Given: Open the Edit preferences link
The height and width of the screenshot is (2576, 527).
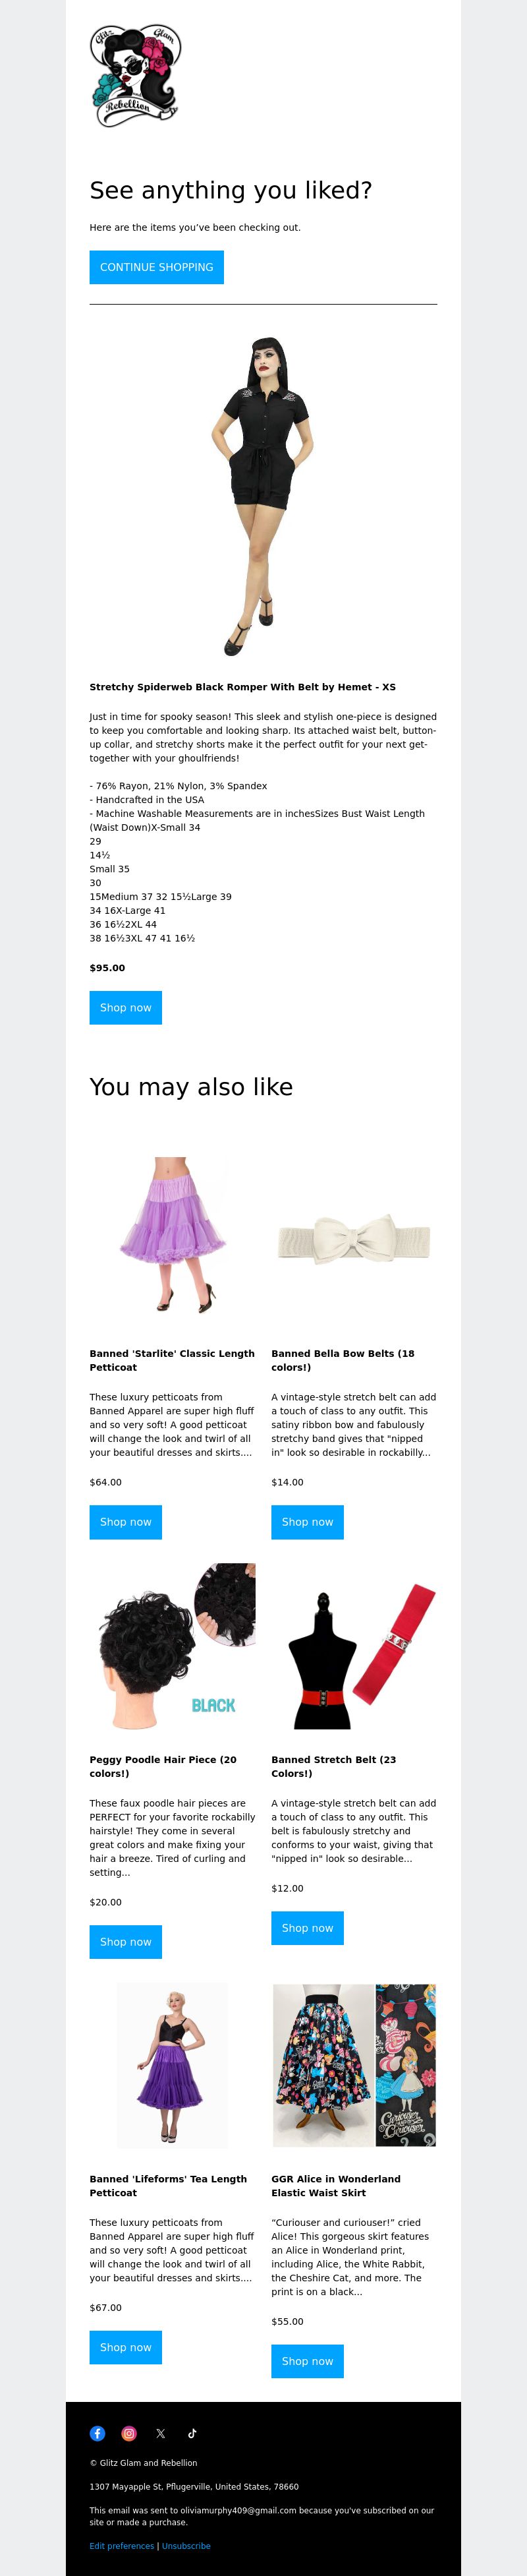Looking at the screenshot, I should [x=122, y=2545].
